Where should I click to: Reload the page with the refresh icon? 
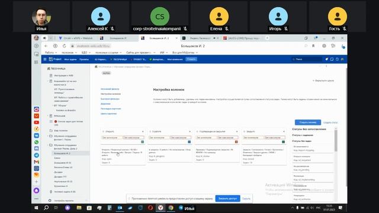click(65, 46)
